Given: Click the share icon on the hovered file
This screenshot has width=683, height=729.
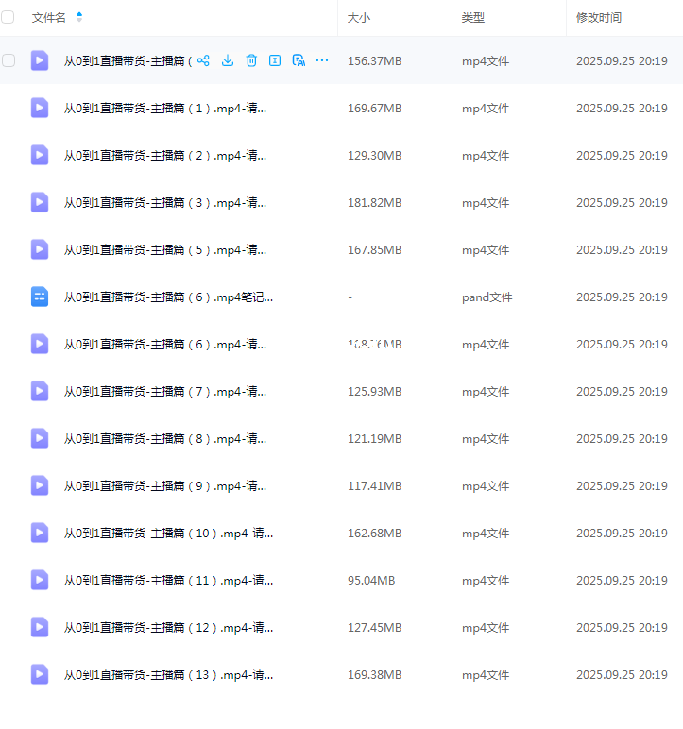Looking at the screenshot, I should coord(203,60).
